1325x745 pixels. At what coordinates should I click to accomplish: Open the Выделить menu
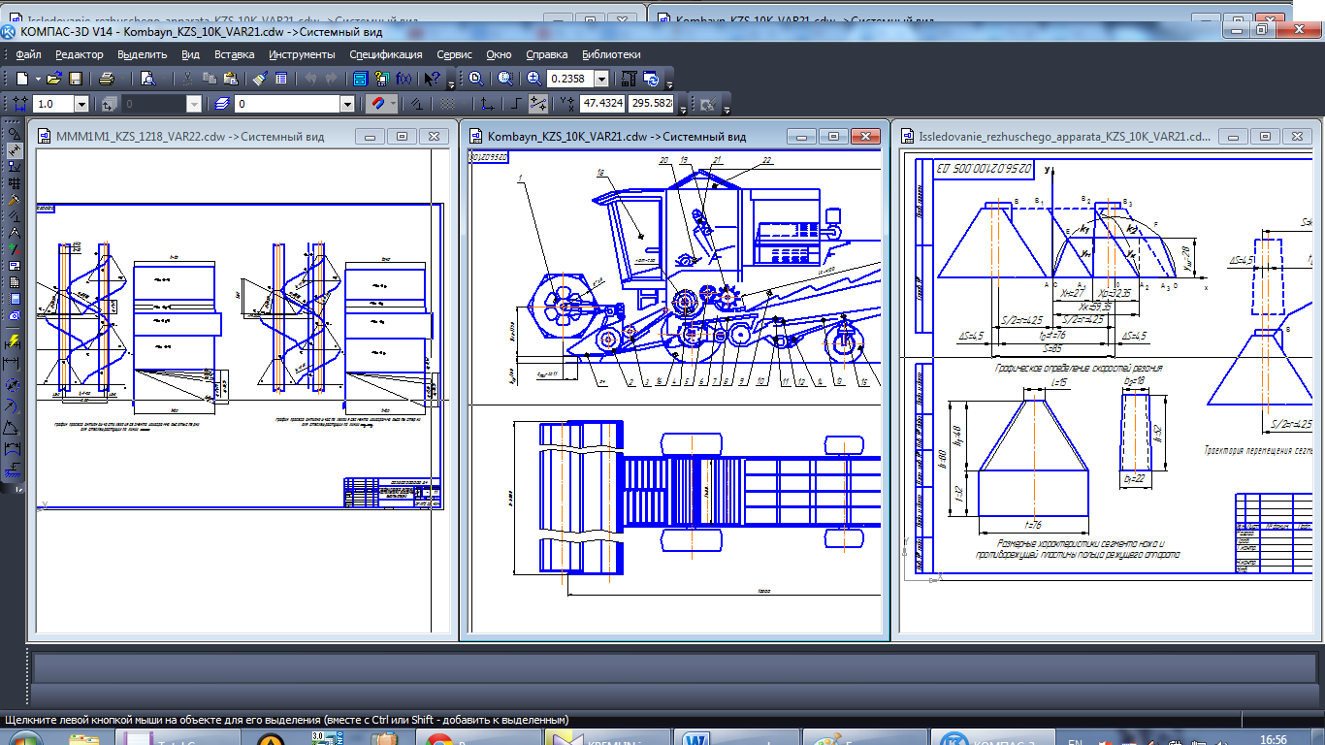(143, 54)
